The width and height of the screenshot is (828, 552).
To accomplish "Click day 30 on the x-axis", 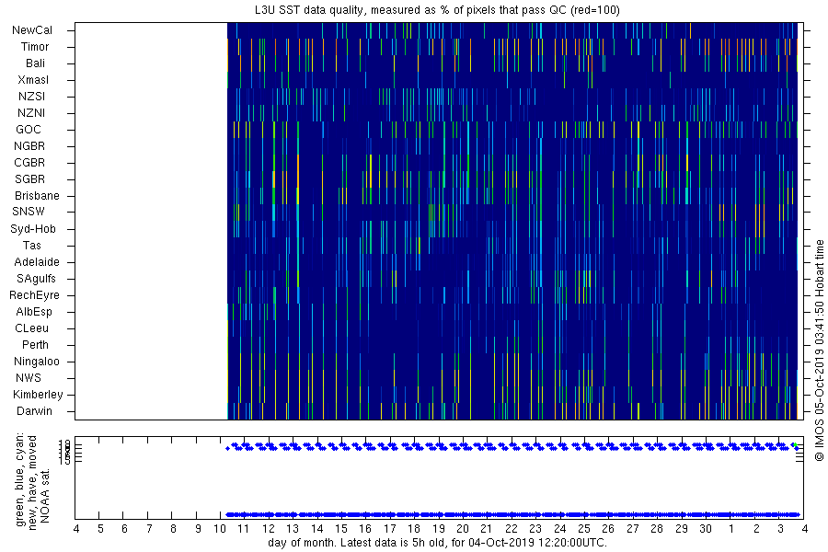I will [706, 529].
